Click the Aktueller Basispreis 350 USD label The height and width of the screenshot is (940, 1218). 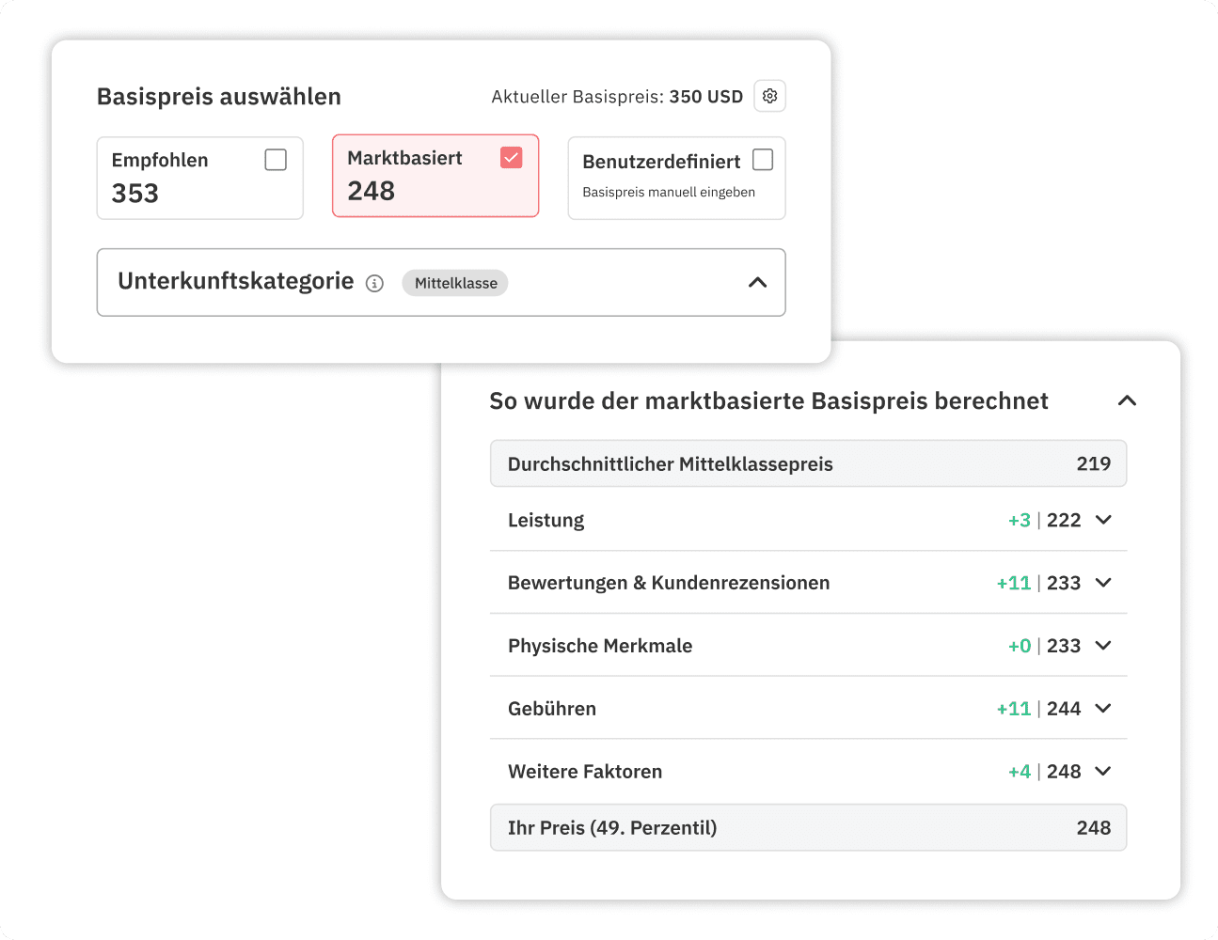(x=616, y=96)
